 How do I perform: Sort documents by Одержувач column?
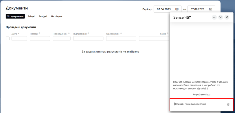[x=114, y=34]
